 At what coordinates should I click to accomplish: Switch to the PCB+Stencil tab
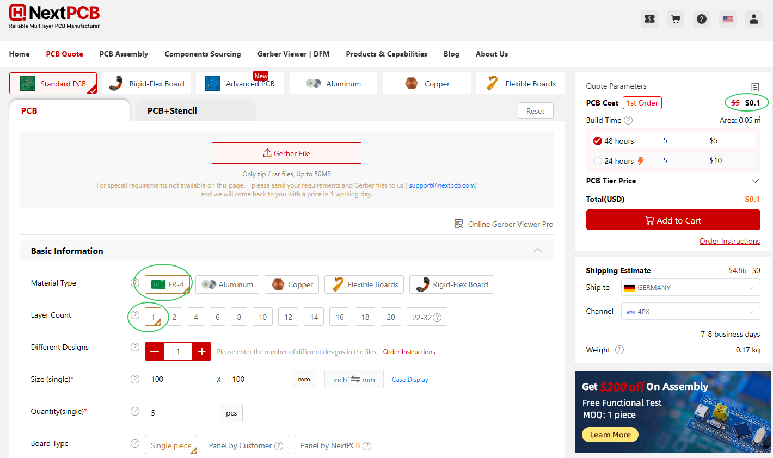pos(172,111)
